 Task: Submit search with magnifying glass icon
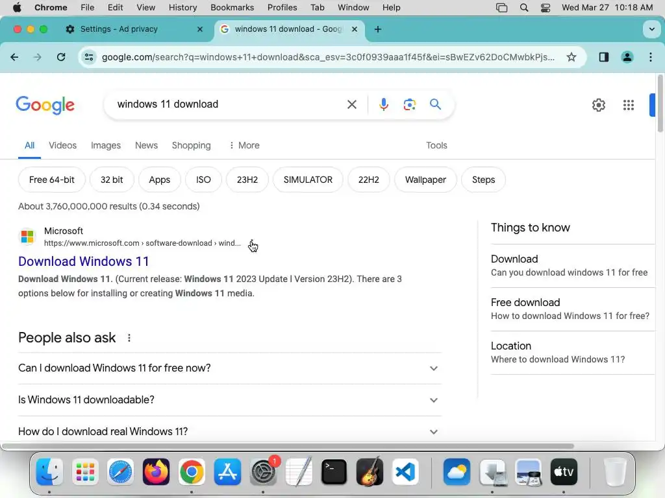point(435,104)
